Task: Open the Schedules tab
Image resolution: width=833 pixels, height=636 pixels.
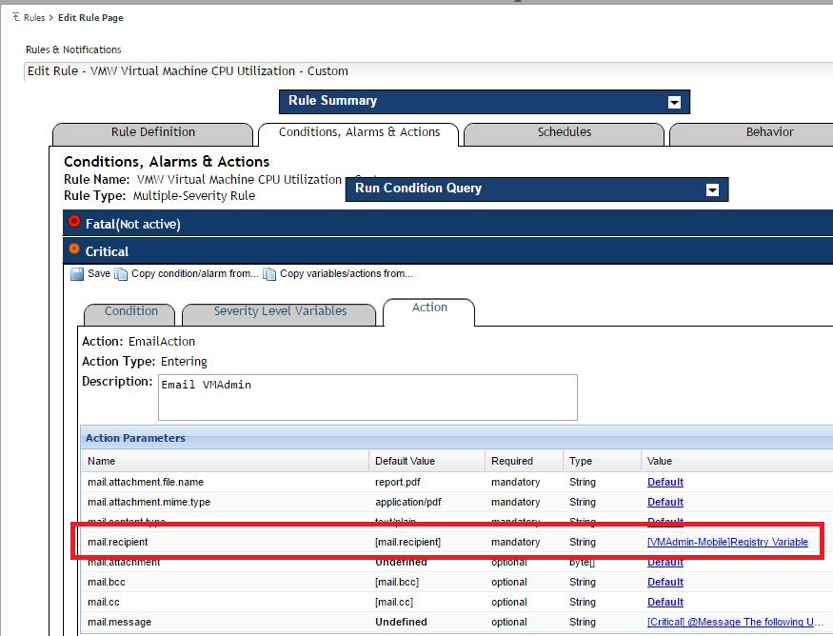Action: [x=564, y=132]
